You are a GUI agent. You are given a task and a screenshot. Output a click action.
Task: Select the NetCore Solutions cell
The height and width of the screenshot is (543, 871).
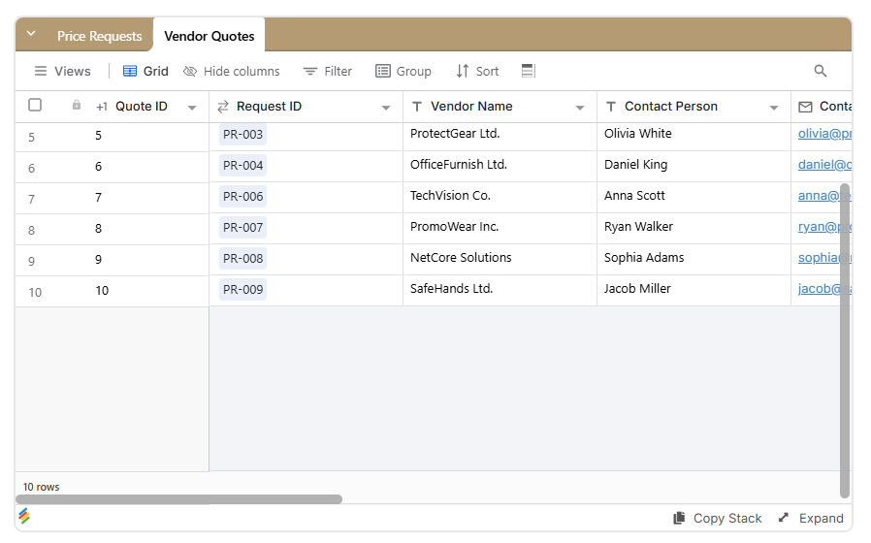[x=500, y=260]
